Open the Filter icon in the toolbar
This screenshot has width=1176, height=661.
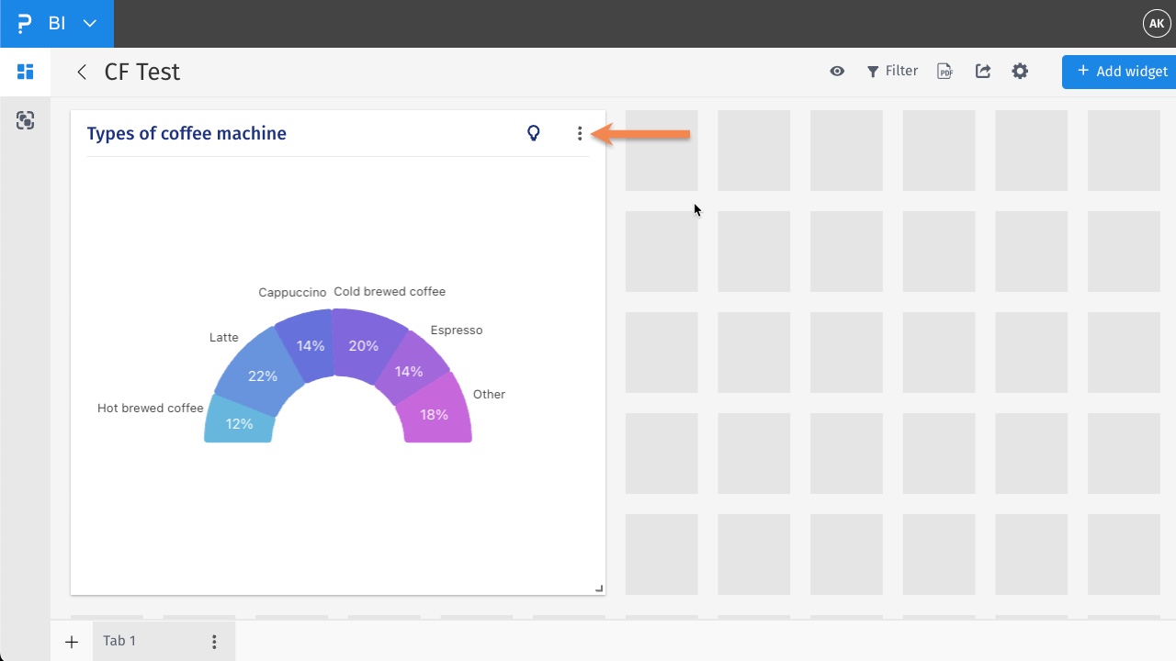(891, 71)
